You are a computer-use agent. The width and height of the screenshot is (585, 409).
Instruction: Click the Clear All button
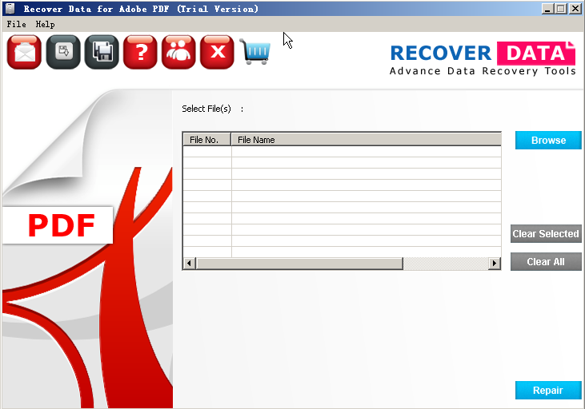pos(546,261)
